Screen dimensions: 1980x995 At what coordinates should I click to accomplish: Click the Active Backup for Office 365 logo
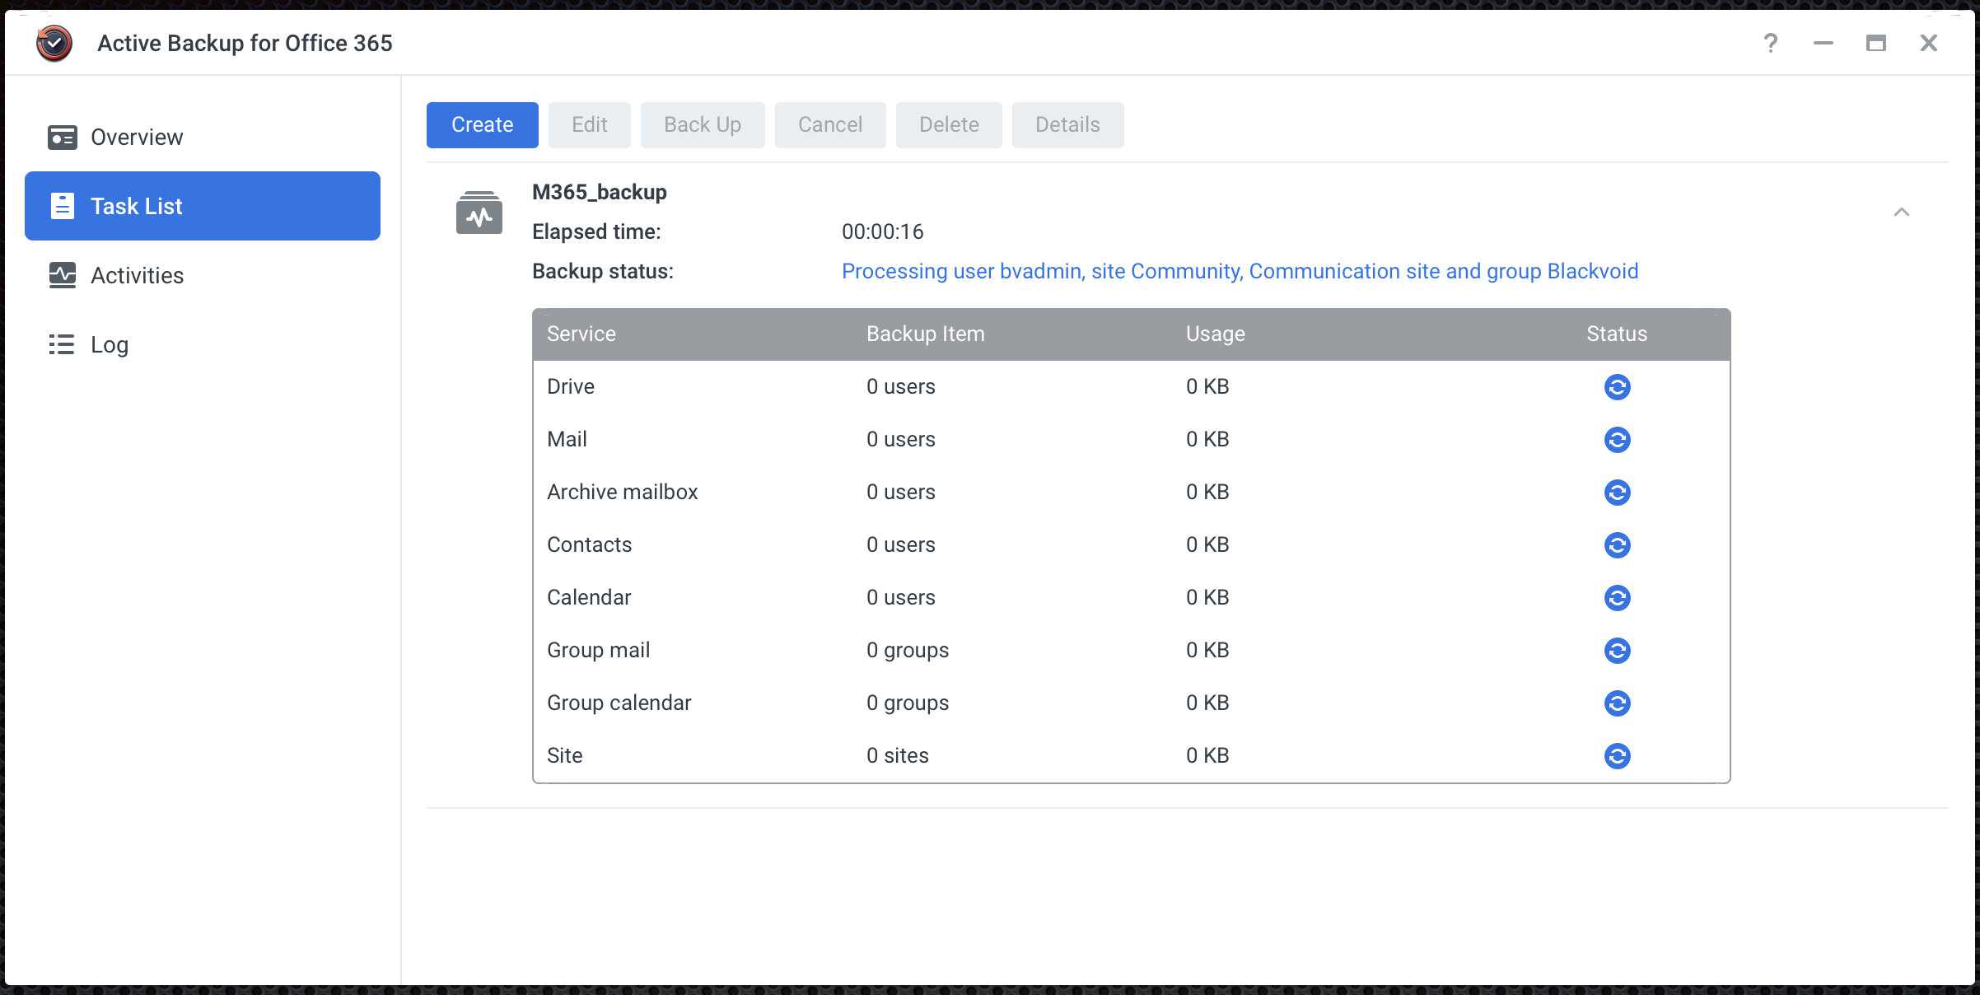[x=53, y=42]
